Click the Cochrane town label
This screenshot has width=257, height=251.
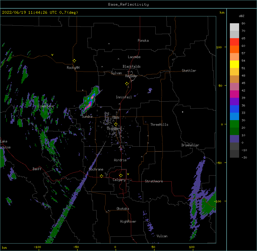96,169
